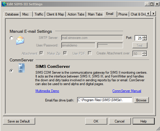Increase Create Attachment over value

[x=144, y=52]
